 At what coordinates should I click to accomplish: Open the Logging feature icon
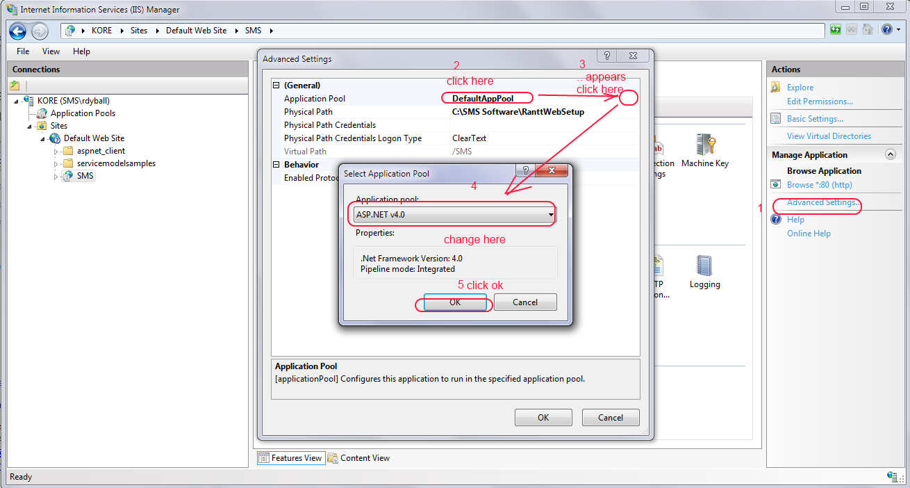(x=704, y=266)
